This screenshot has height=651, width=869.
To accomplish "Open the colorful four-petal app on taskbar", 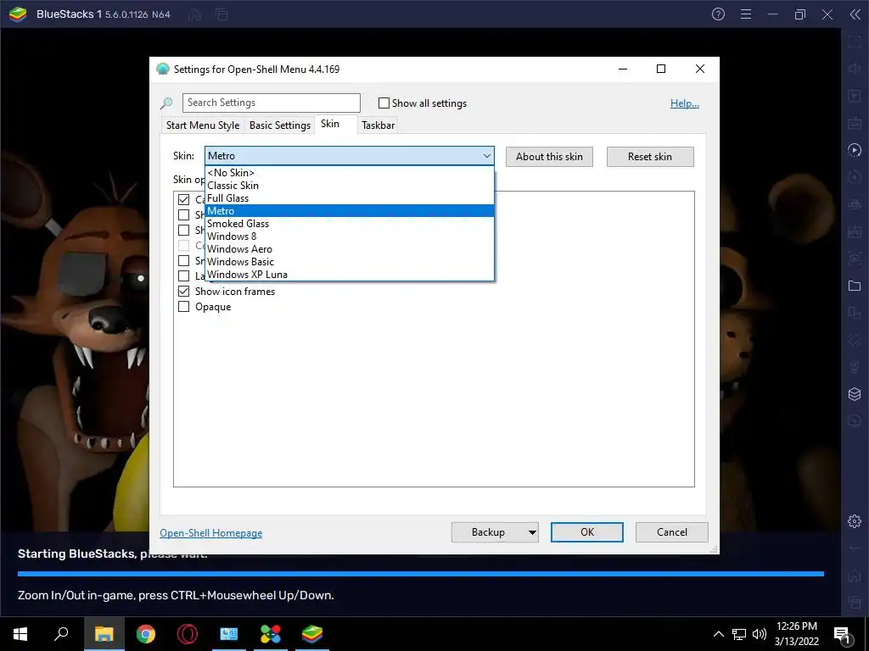I will pyautogui.click(x=271, y=634).
